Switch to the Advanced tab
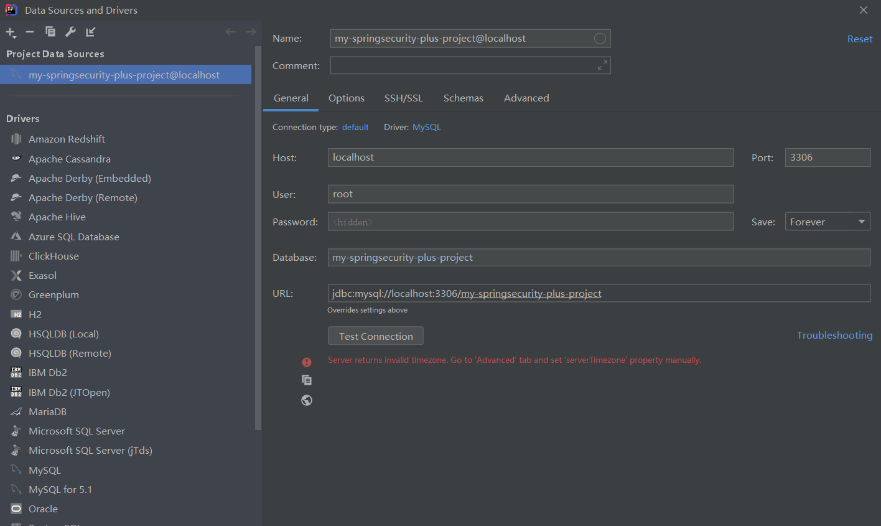This screenshot has height=526, width=881. (x=526, y=98)
